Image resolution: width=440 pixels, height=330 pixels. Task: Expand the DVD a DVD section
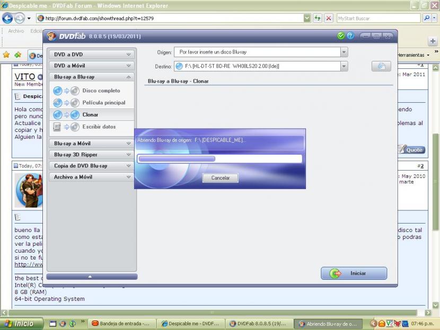(92, 55)
